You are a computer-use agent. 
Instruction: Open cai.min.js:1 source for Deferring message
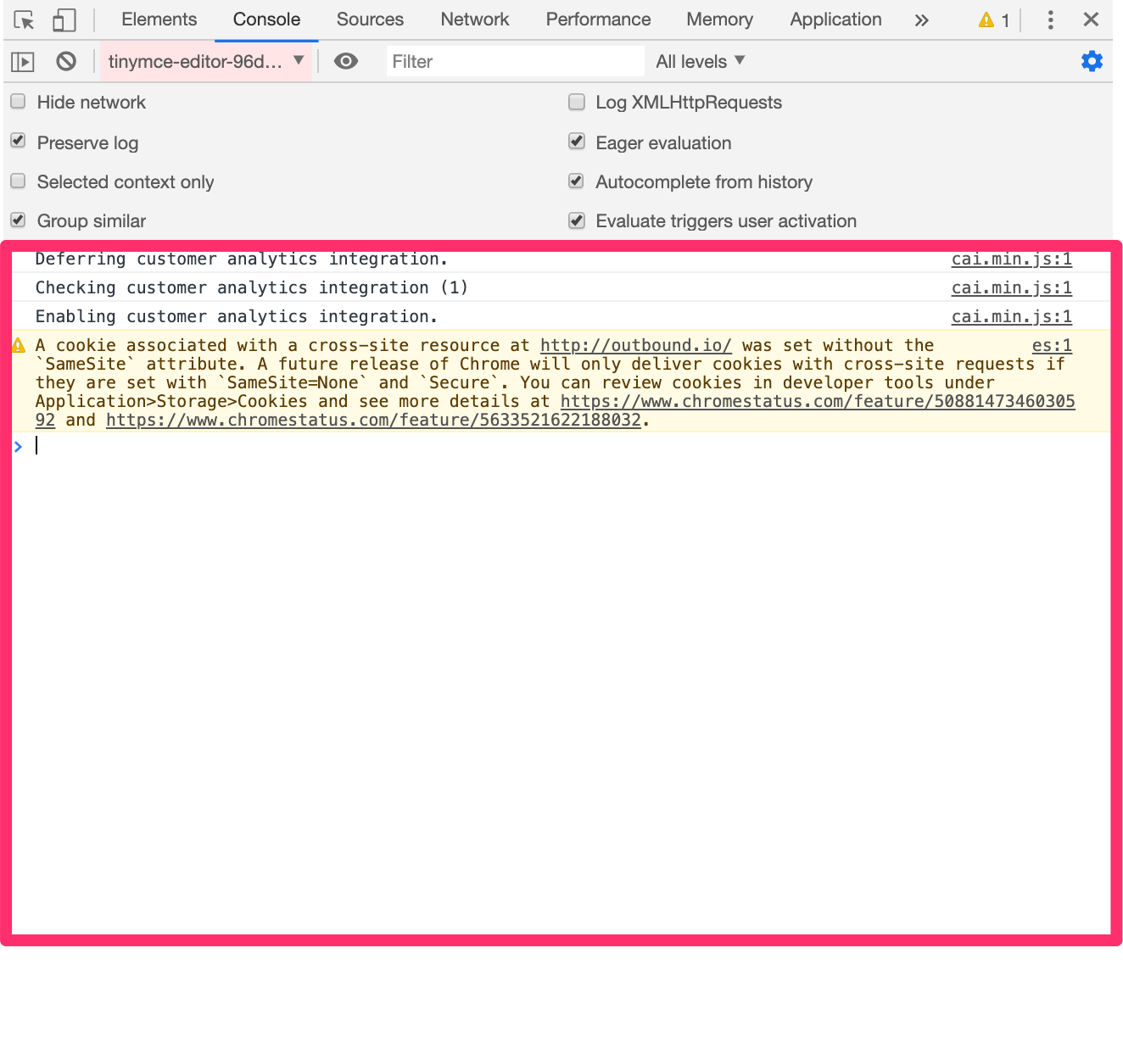(1011, 259)
